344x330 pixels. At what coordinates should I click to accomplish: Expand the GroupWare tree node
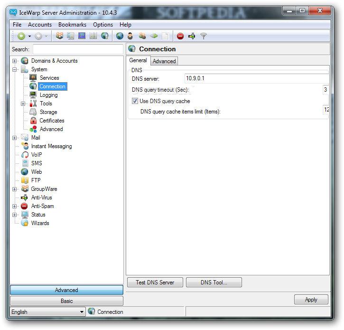pyautogui.click(x=15, y=189)
